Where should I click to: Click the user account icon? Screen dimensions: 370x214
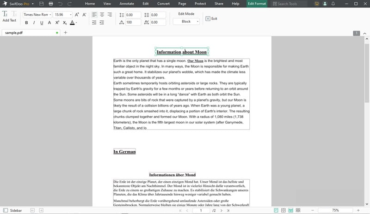(x=325, y=4)
